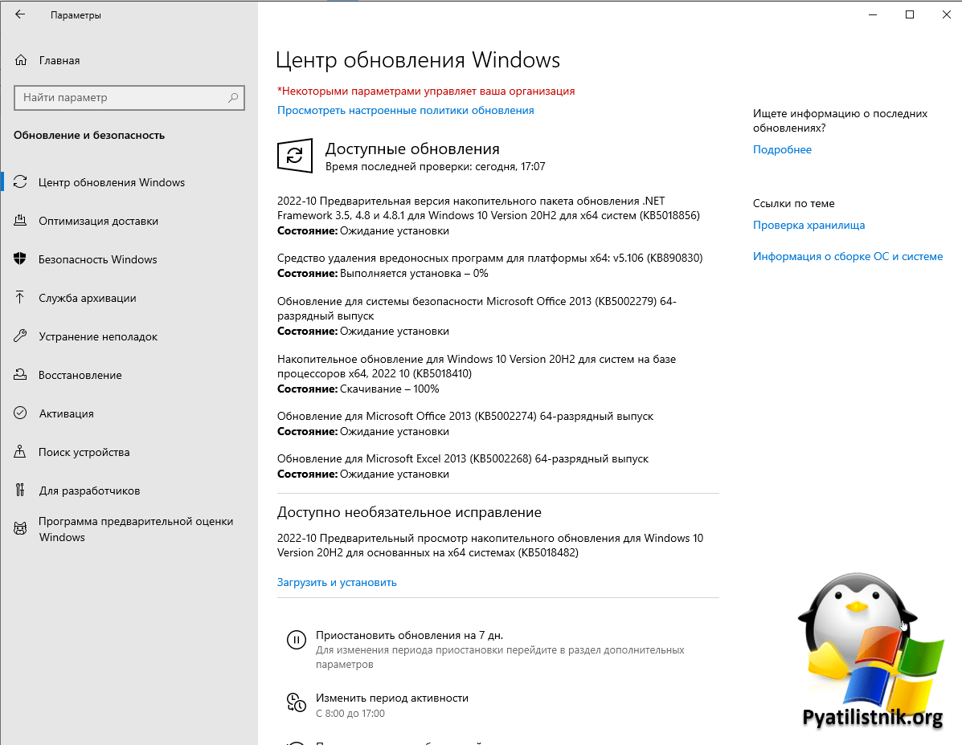Click inside Найти параметр search field
The image size is (962, 745).
[x=121, y=98]
